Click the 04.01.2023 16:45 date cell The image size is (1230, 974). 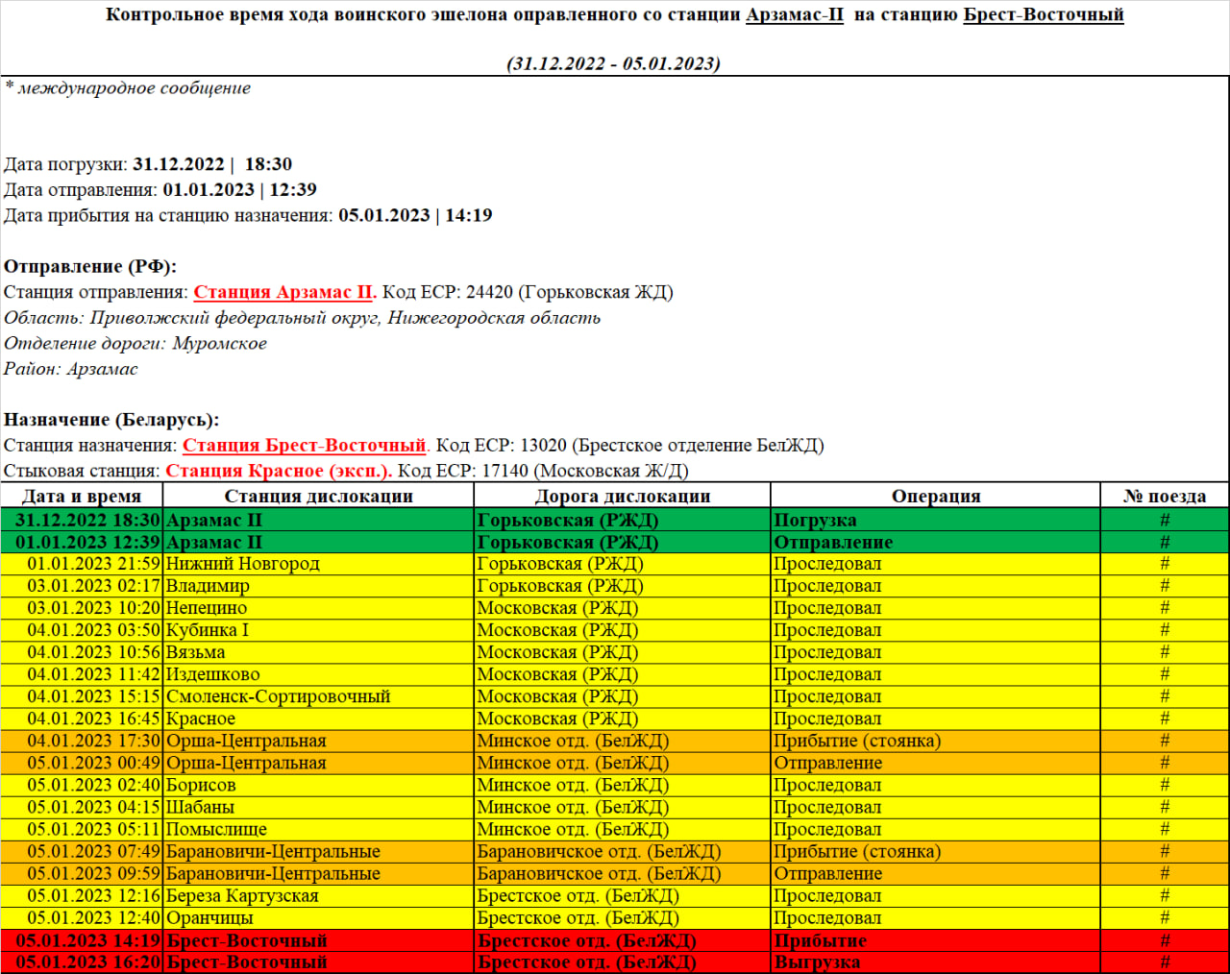pos(93,718)
